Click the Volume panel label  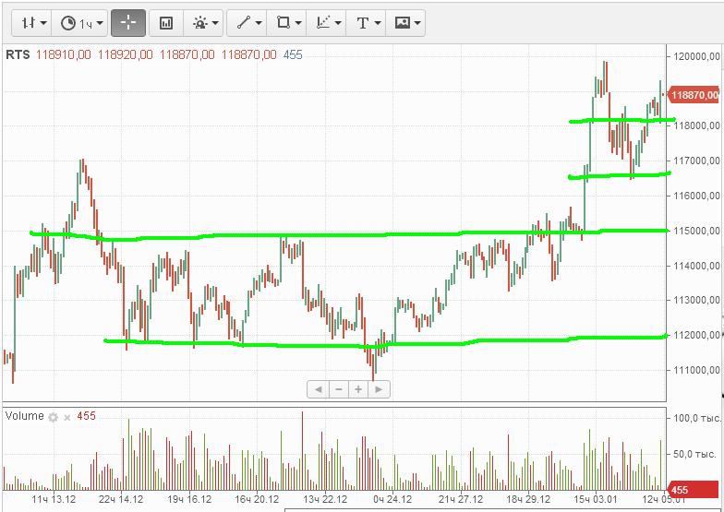tap(24, 416)
